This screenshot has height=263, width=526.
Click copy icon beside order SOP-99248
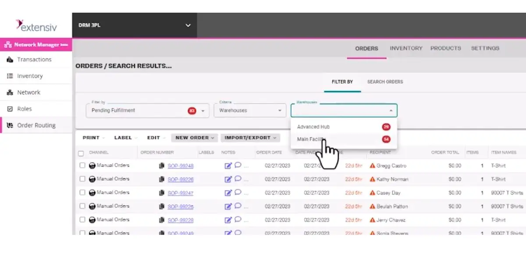coord(162,166)
